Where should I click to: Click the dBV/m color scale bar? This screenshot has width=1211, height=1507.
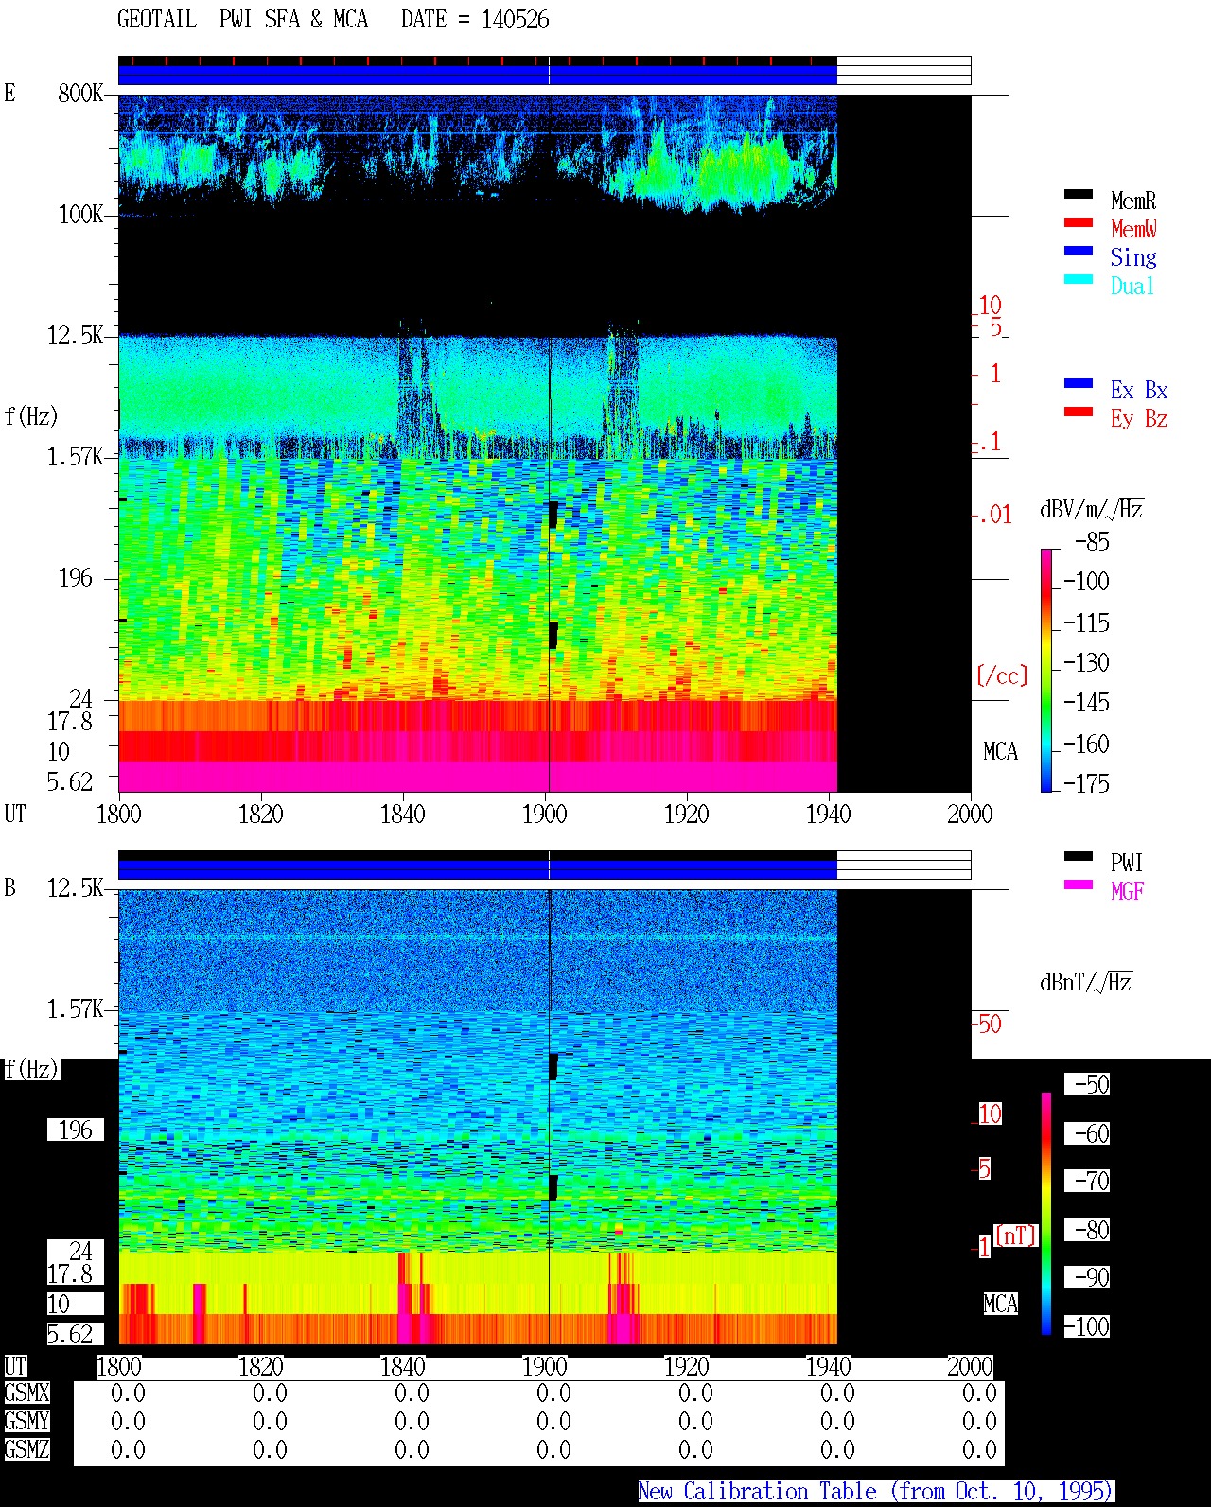[x=1046, y=670]
